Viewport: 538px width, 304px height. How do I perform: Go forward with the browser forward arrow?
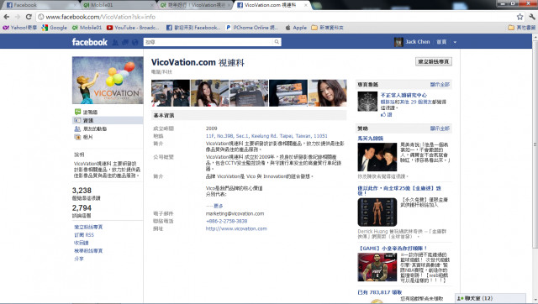pyautogui.click(x=18, y=17)
